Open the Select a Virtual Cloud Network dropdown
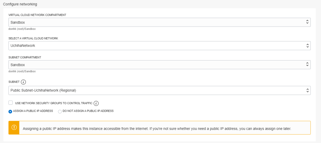 (160, 46)
